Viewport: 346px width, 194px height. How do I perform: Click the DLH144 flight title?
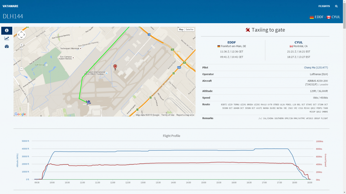(x=13, y=16)
